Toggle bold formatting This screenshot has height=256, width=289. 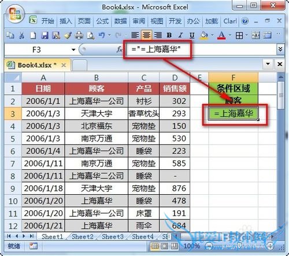click(169, 35)
